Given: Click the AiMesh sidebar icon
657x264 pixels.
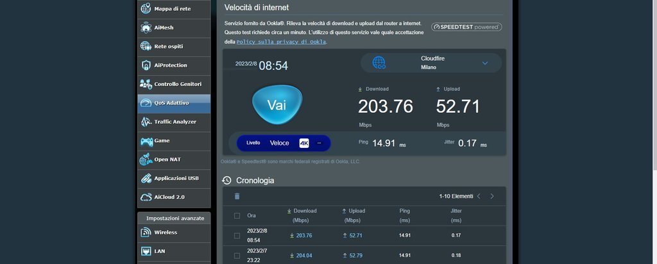Looking at the screenshot, I should tap(146, 28).
